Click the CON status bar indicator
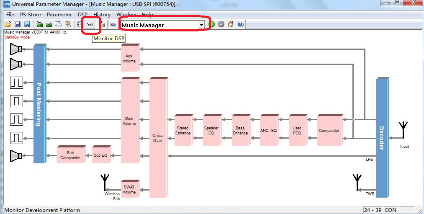The width and height of the screenshot is (424, 214). [390, 210]
